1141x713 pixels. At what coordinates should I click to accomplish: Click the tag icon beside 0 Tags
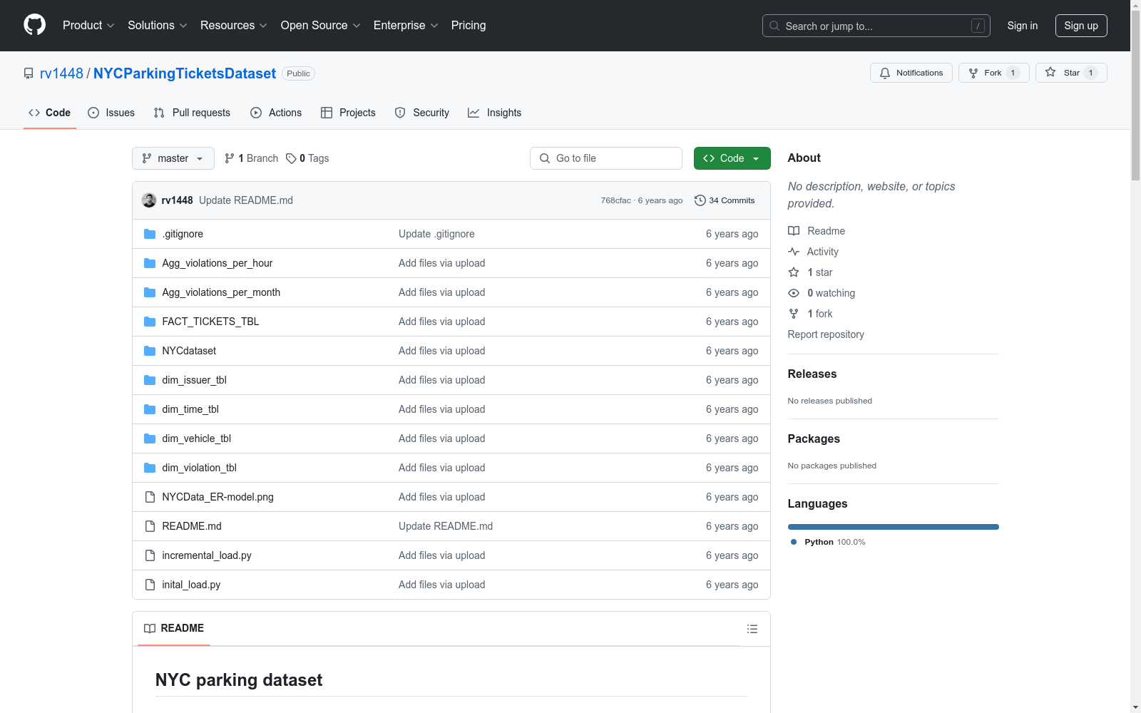pos(291,158)
